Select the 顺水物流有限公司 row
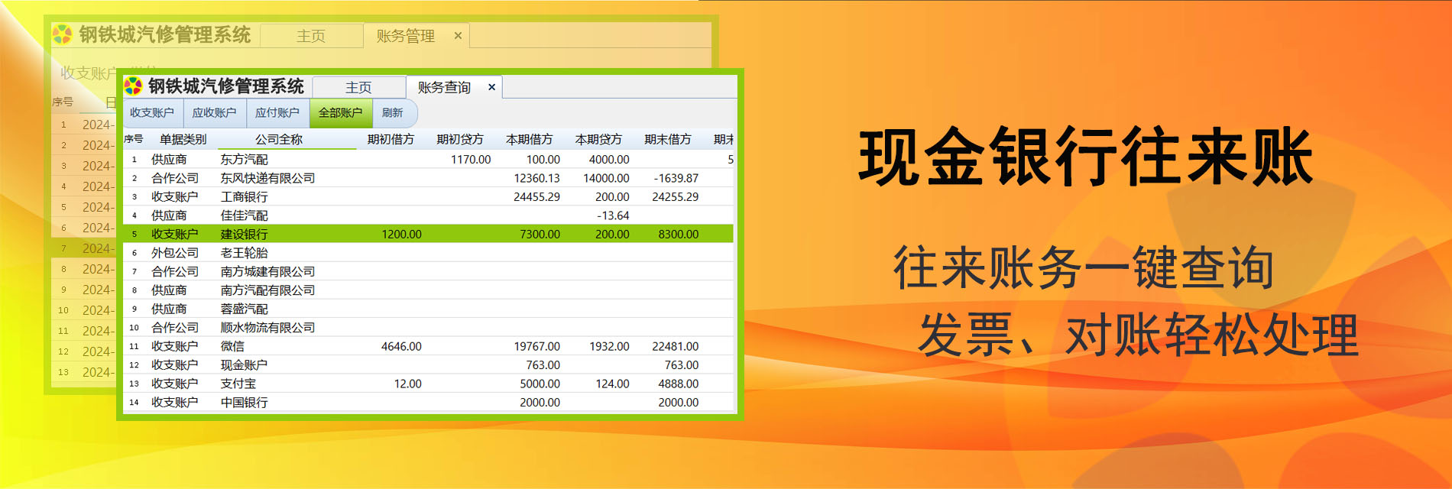Screen dimensions: 1452x489 [x=428, y=327]
